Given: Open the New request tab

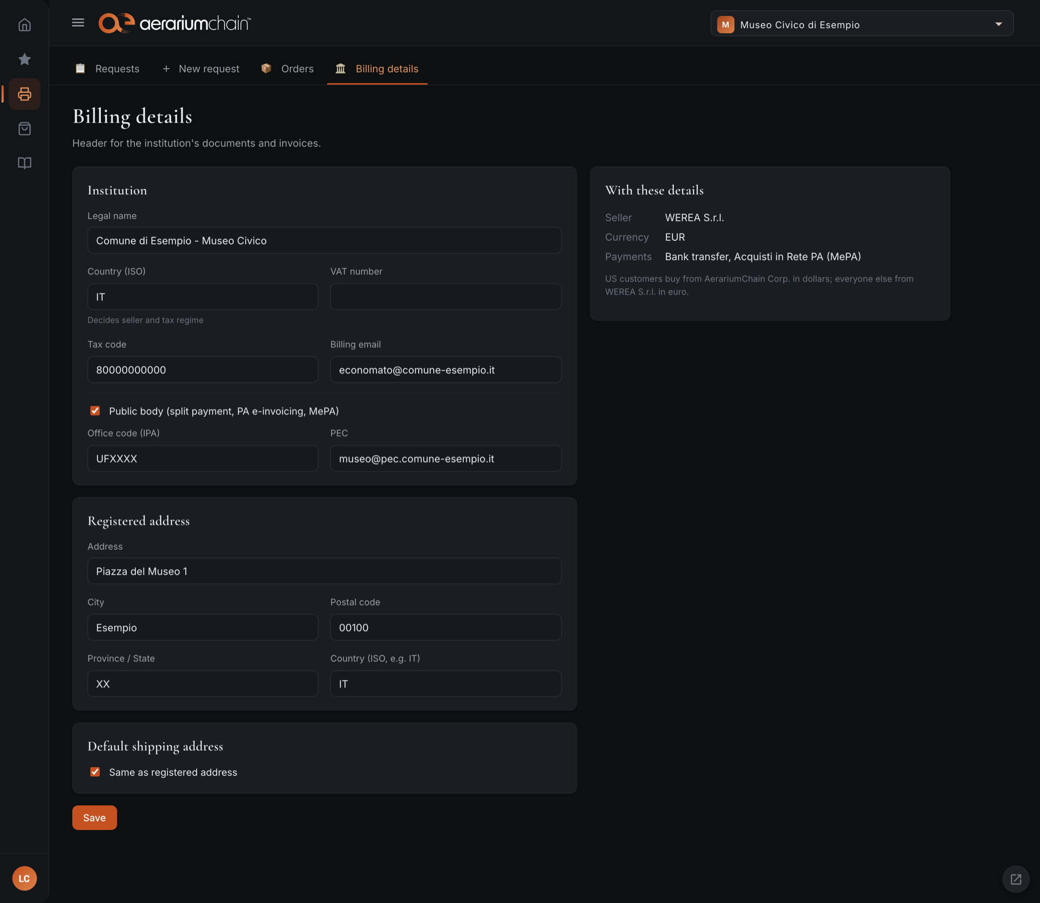Looking at the screenshot, I should click(x=201, y=69).
